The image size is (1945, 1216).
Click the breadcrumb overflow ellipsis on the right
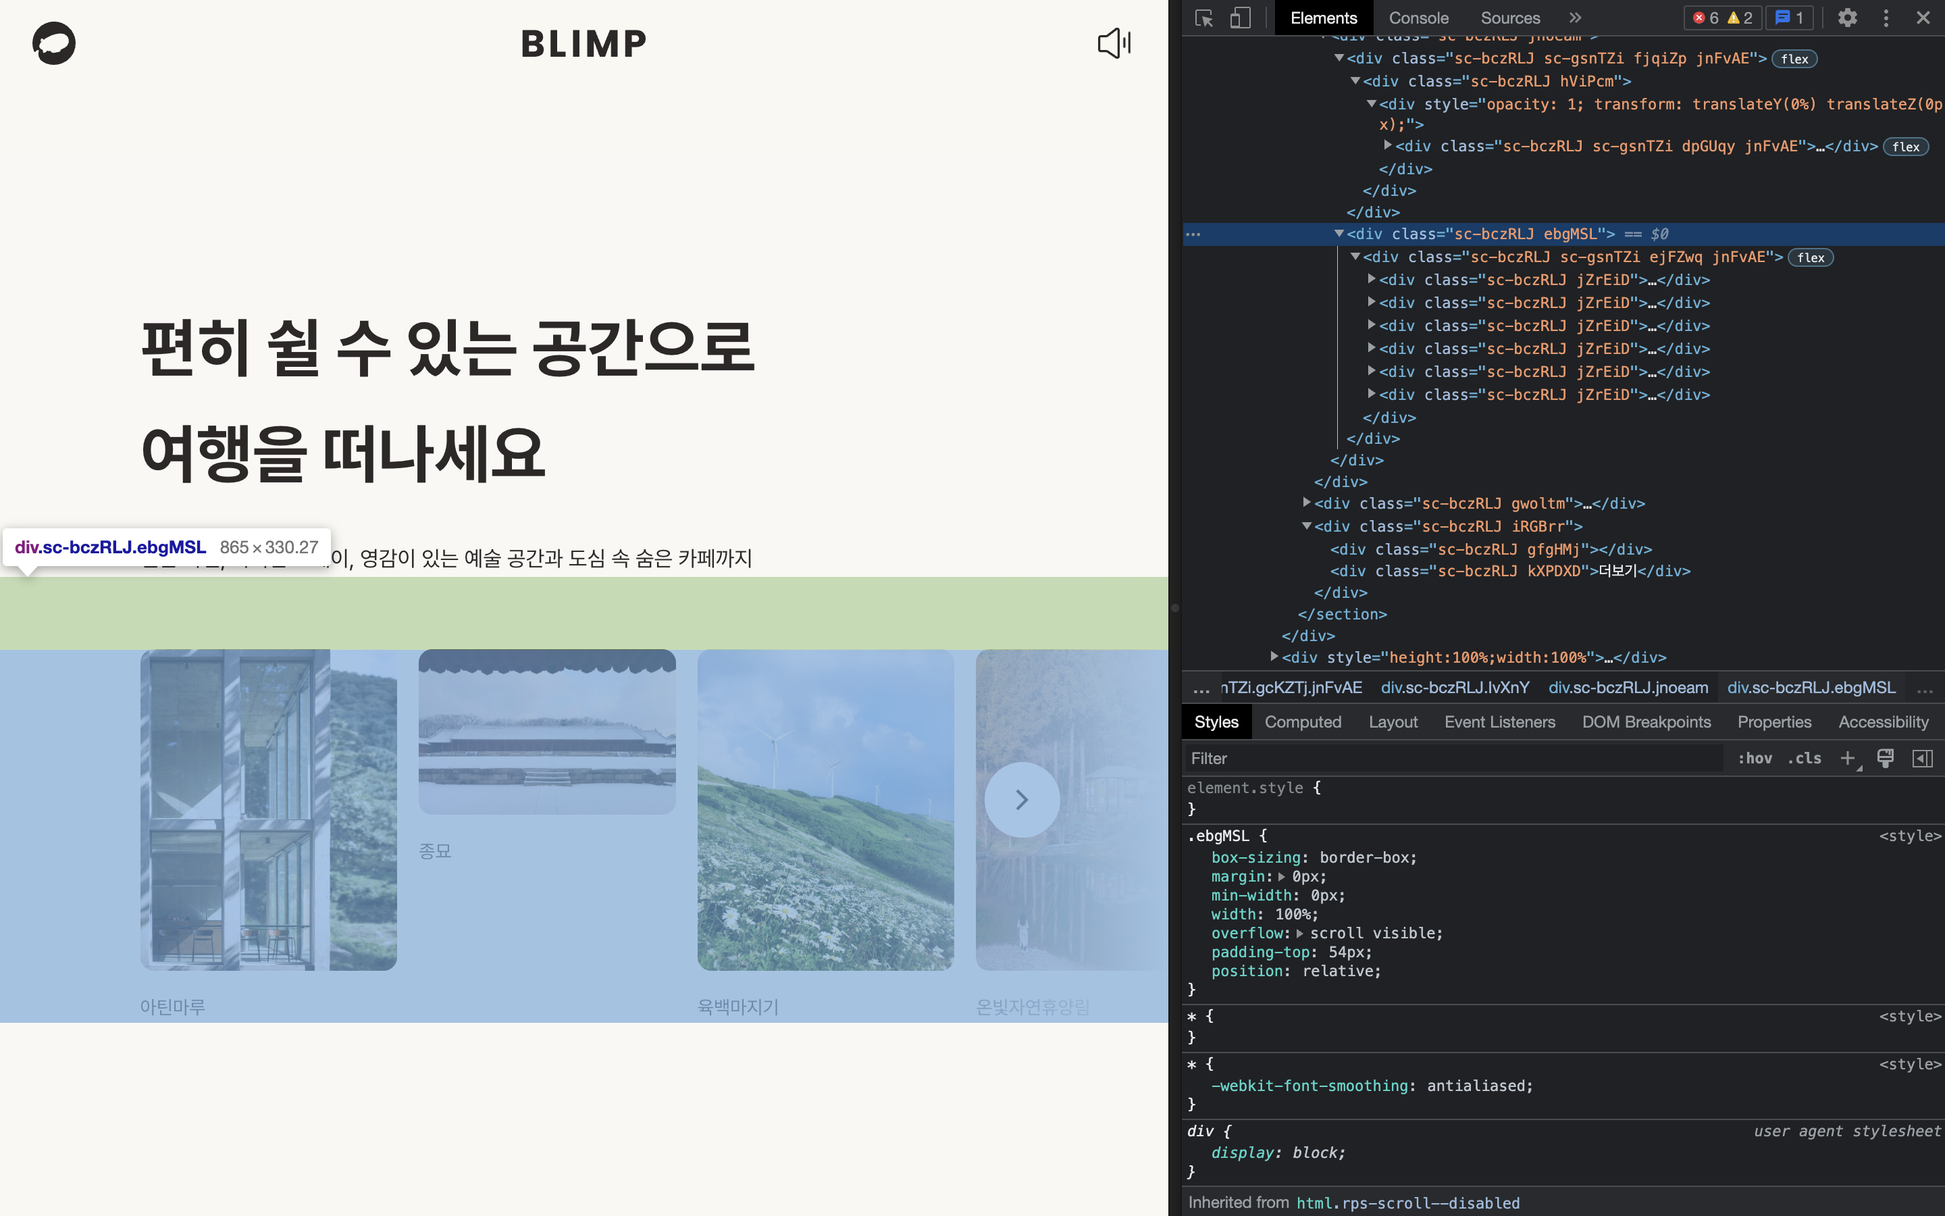pyautogui.click(x=1925, y=688)
